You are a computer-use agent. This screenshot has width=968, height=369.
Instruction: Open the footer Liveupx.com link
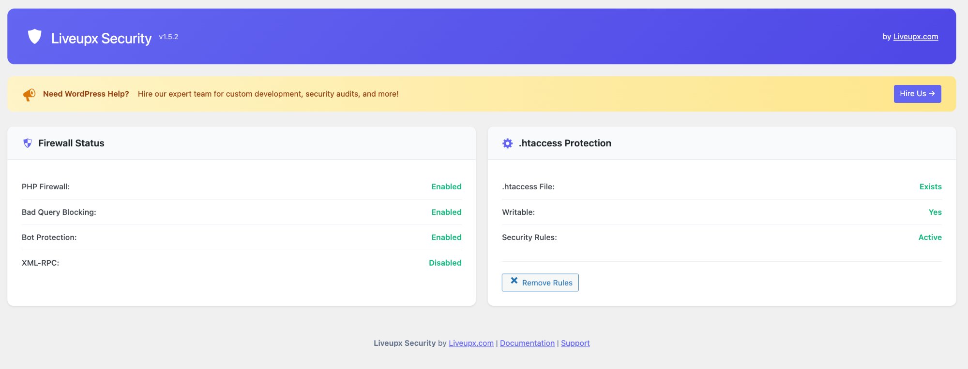point(471,343)
